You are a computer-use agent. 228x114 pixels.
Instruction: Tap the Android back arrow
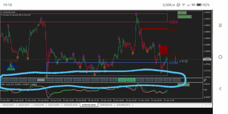(220, 89)
